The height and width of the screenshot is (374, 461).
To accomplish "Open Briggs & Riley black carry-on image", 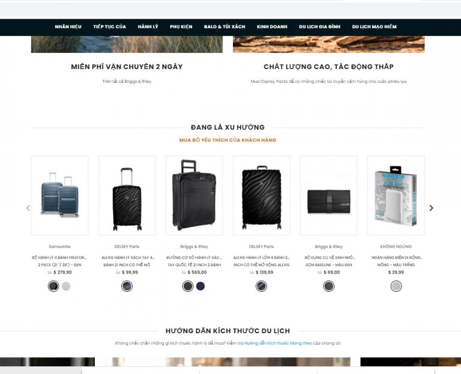I will pos(194,195).
